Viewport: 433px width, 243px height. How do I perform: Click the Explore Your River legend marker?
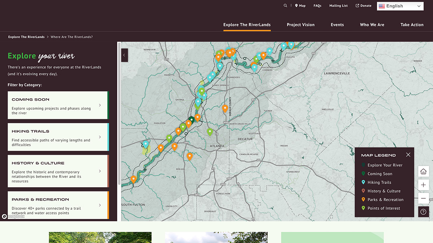click(363, 165)
